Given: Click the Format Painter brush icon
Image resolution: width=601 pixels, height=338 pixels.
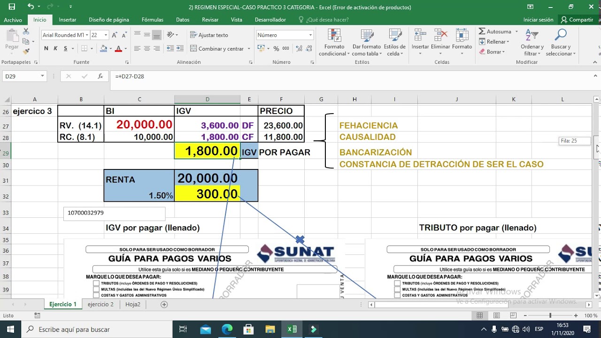Looking at the screenshot, I should (x=26, y=51).
